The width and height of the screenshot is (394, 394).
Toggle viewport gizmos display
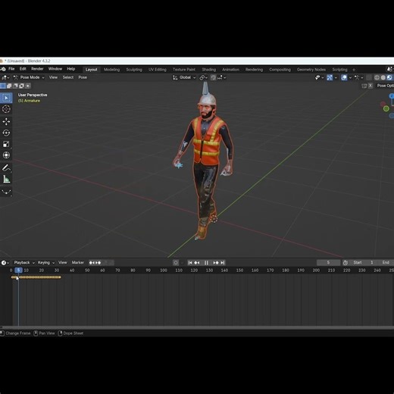coord(330,77)
